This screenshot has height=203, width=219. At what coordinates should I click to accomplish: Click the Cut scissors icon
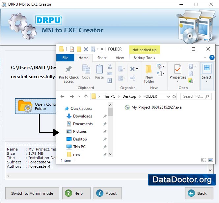110,66
